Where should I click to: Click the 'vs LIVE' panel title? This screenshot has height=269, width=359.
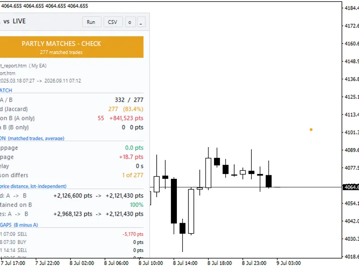[14, 21]
